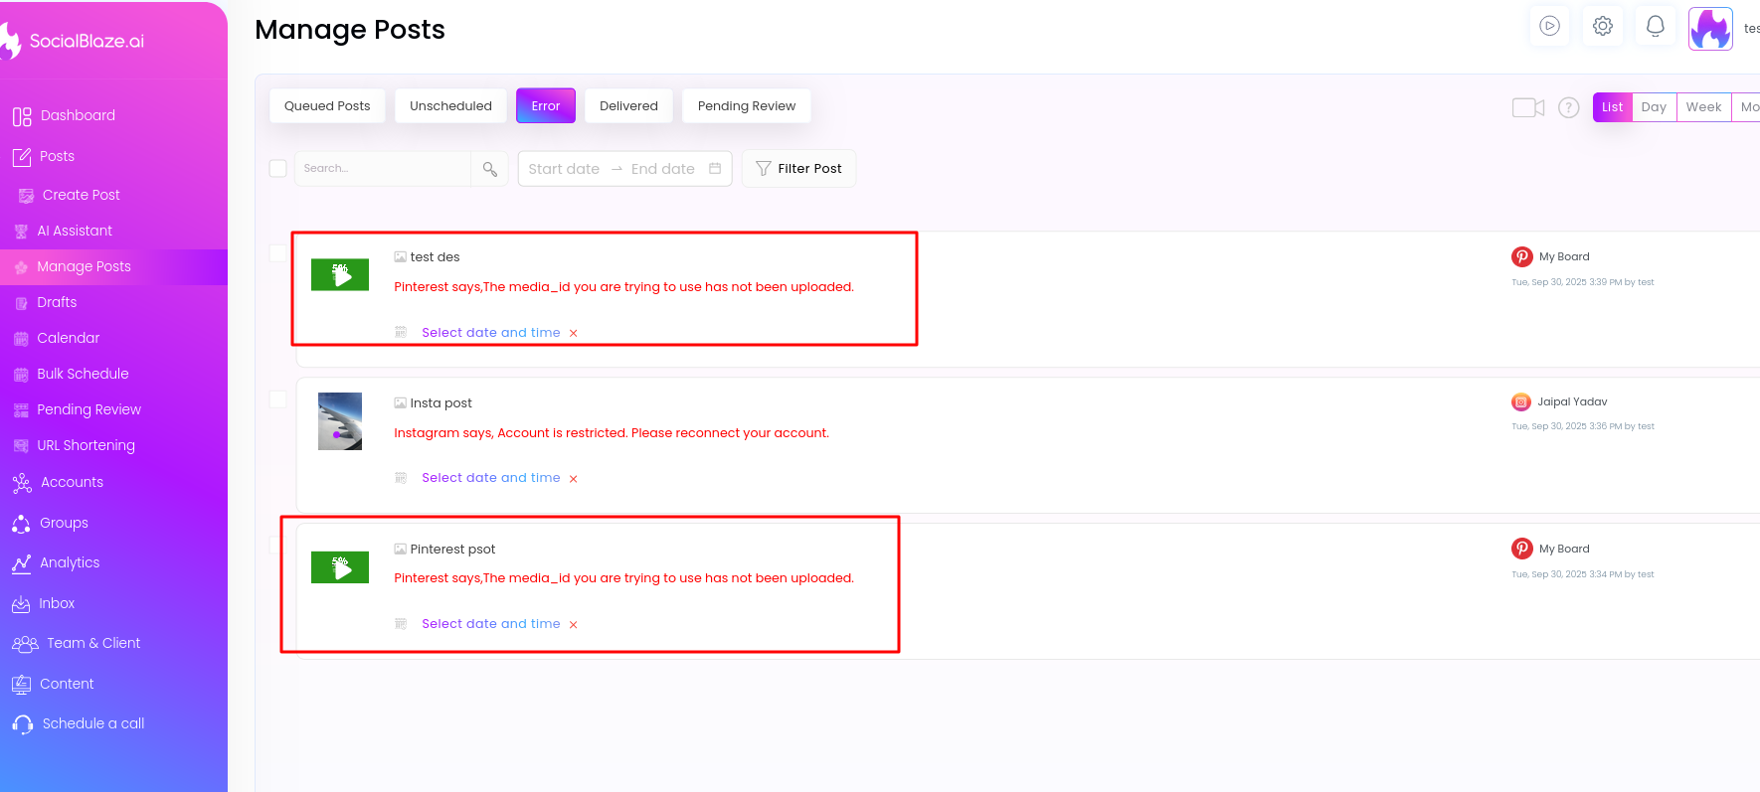Click the search magnifier icon
Viewport: 1760px width, 792px height.
489,169
